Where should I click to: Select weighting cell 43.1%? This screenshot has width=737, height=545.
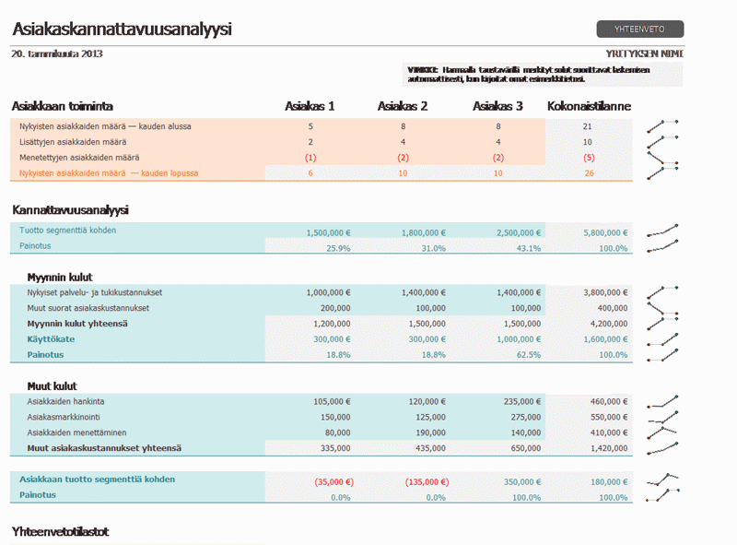528,248
